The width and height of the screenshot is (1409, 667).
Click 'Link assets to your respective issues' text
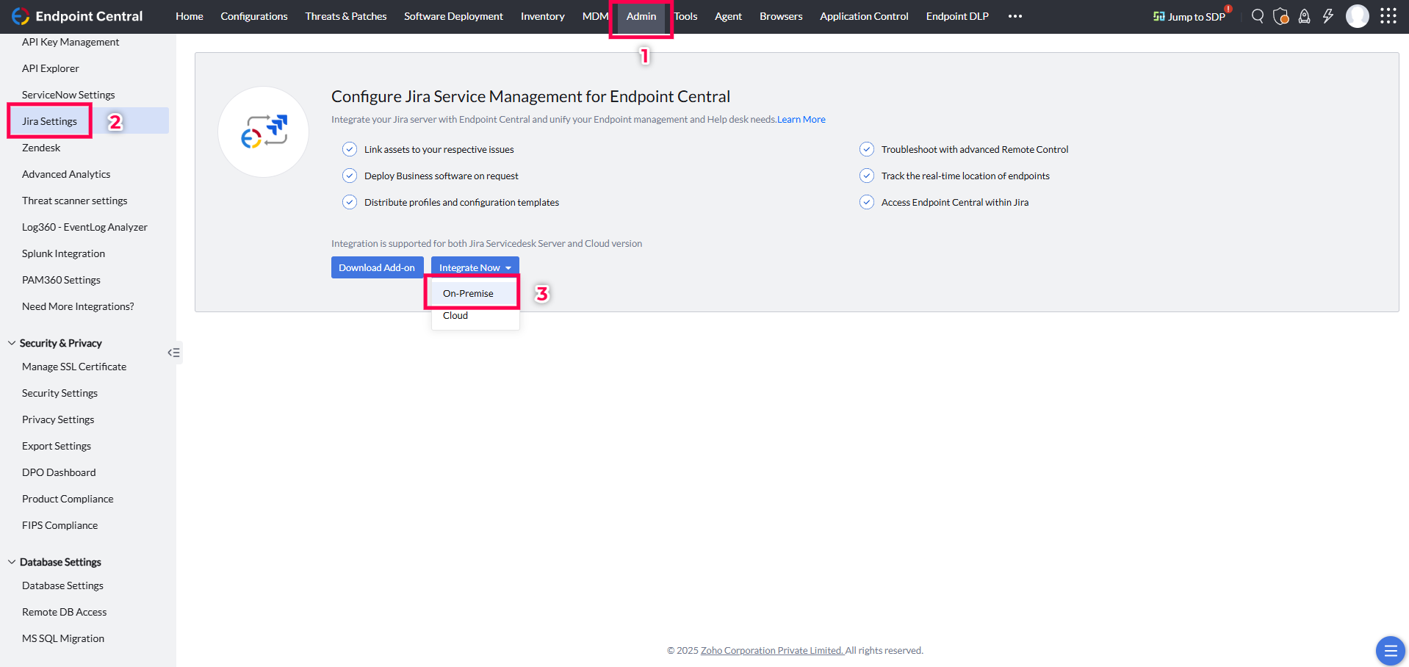click(439, 149)
